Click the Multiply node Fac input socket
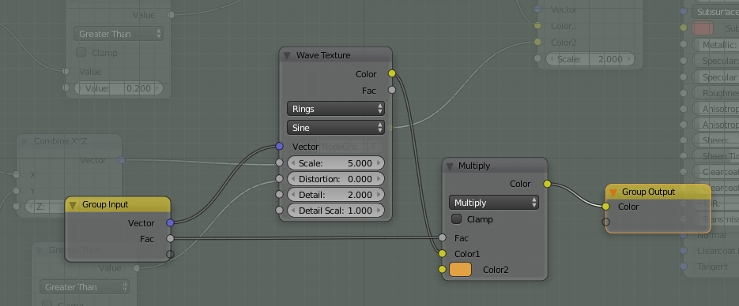Viewport: 739px width, 306px height. (442, 238)
